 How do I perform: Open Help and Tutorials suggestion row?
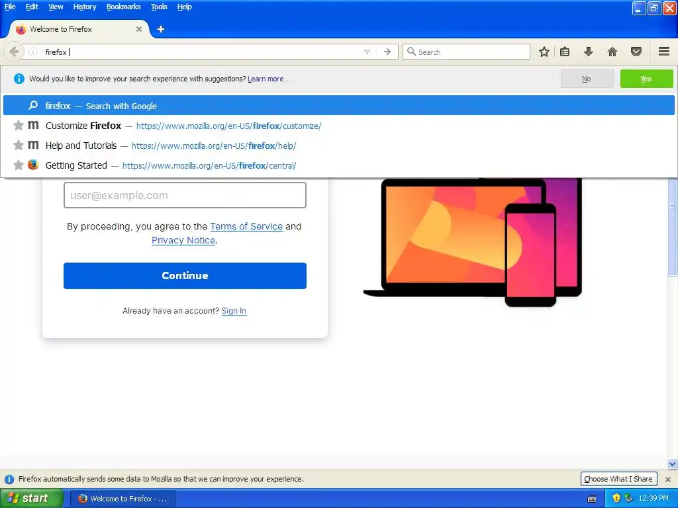(x=338, y=146)
